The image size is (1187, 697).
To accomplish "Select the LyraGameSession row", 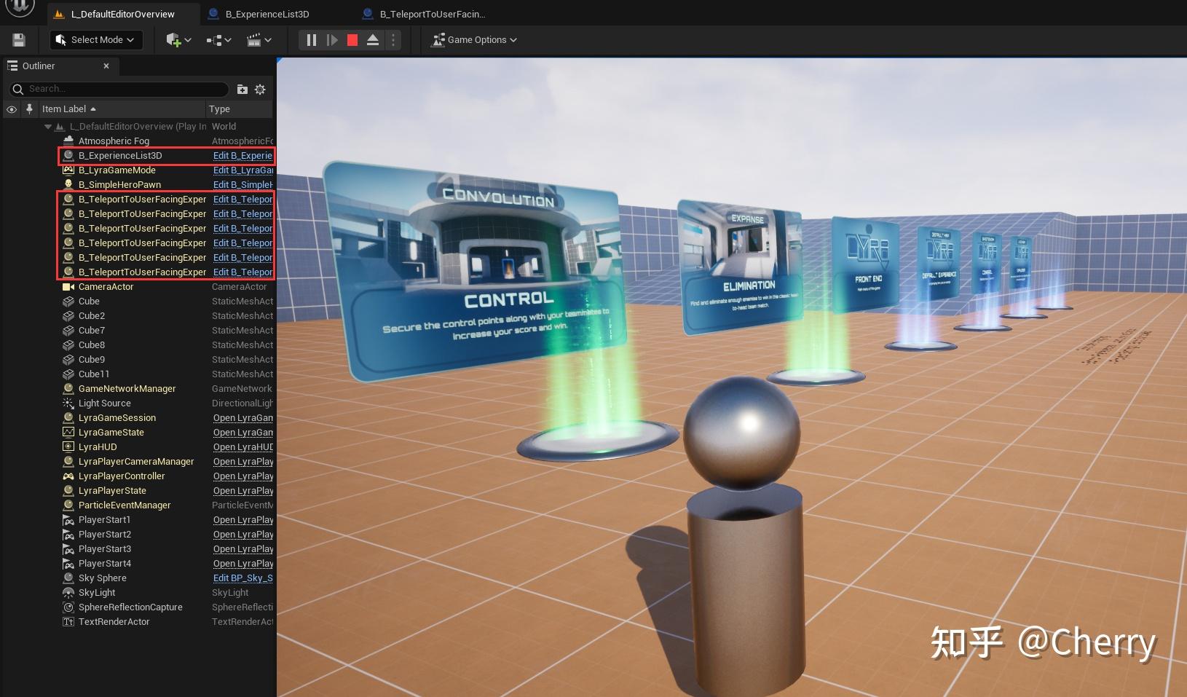I will (x=117, y=418).
